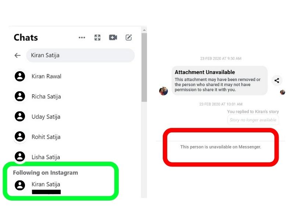
Task: Click the Attachment Unavailable message bubble
Action: pyautogui.click(x=219, y=81)
